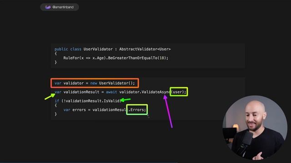This screenshot has height=163, width=291.
Task: Click the 'RuleFor(x => x.Age).BeGreaterThanOrEqualTo(18);' line
Action: coord(116,58)
